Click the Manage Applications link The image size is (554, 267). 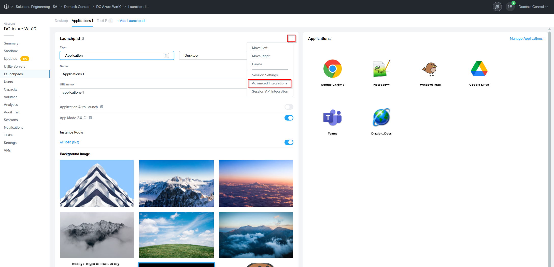526,38
